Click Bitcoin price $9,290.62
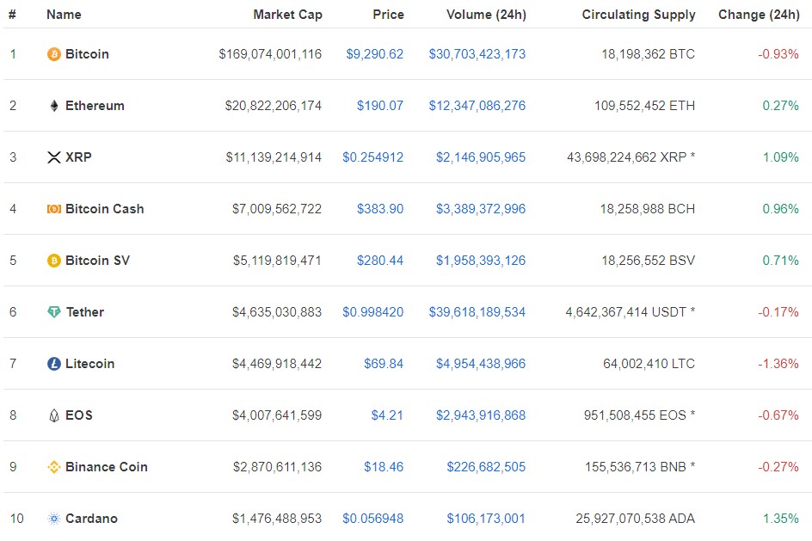The width and height of the screenshot is (812, 541). pyautogui.click(x=374, y=54)
